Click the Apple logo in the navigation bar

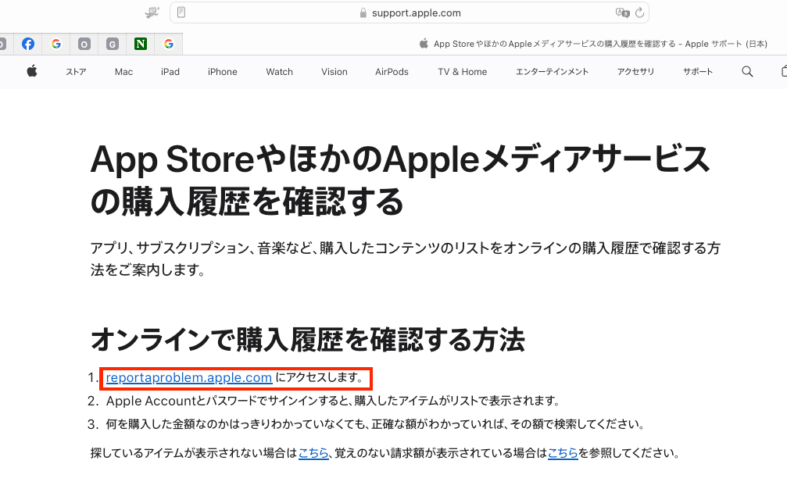(x=31, y=71)
